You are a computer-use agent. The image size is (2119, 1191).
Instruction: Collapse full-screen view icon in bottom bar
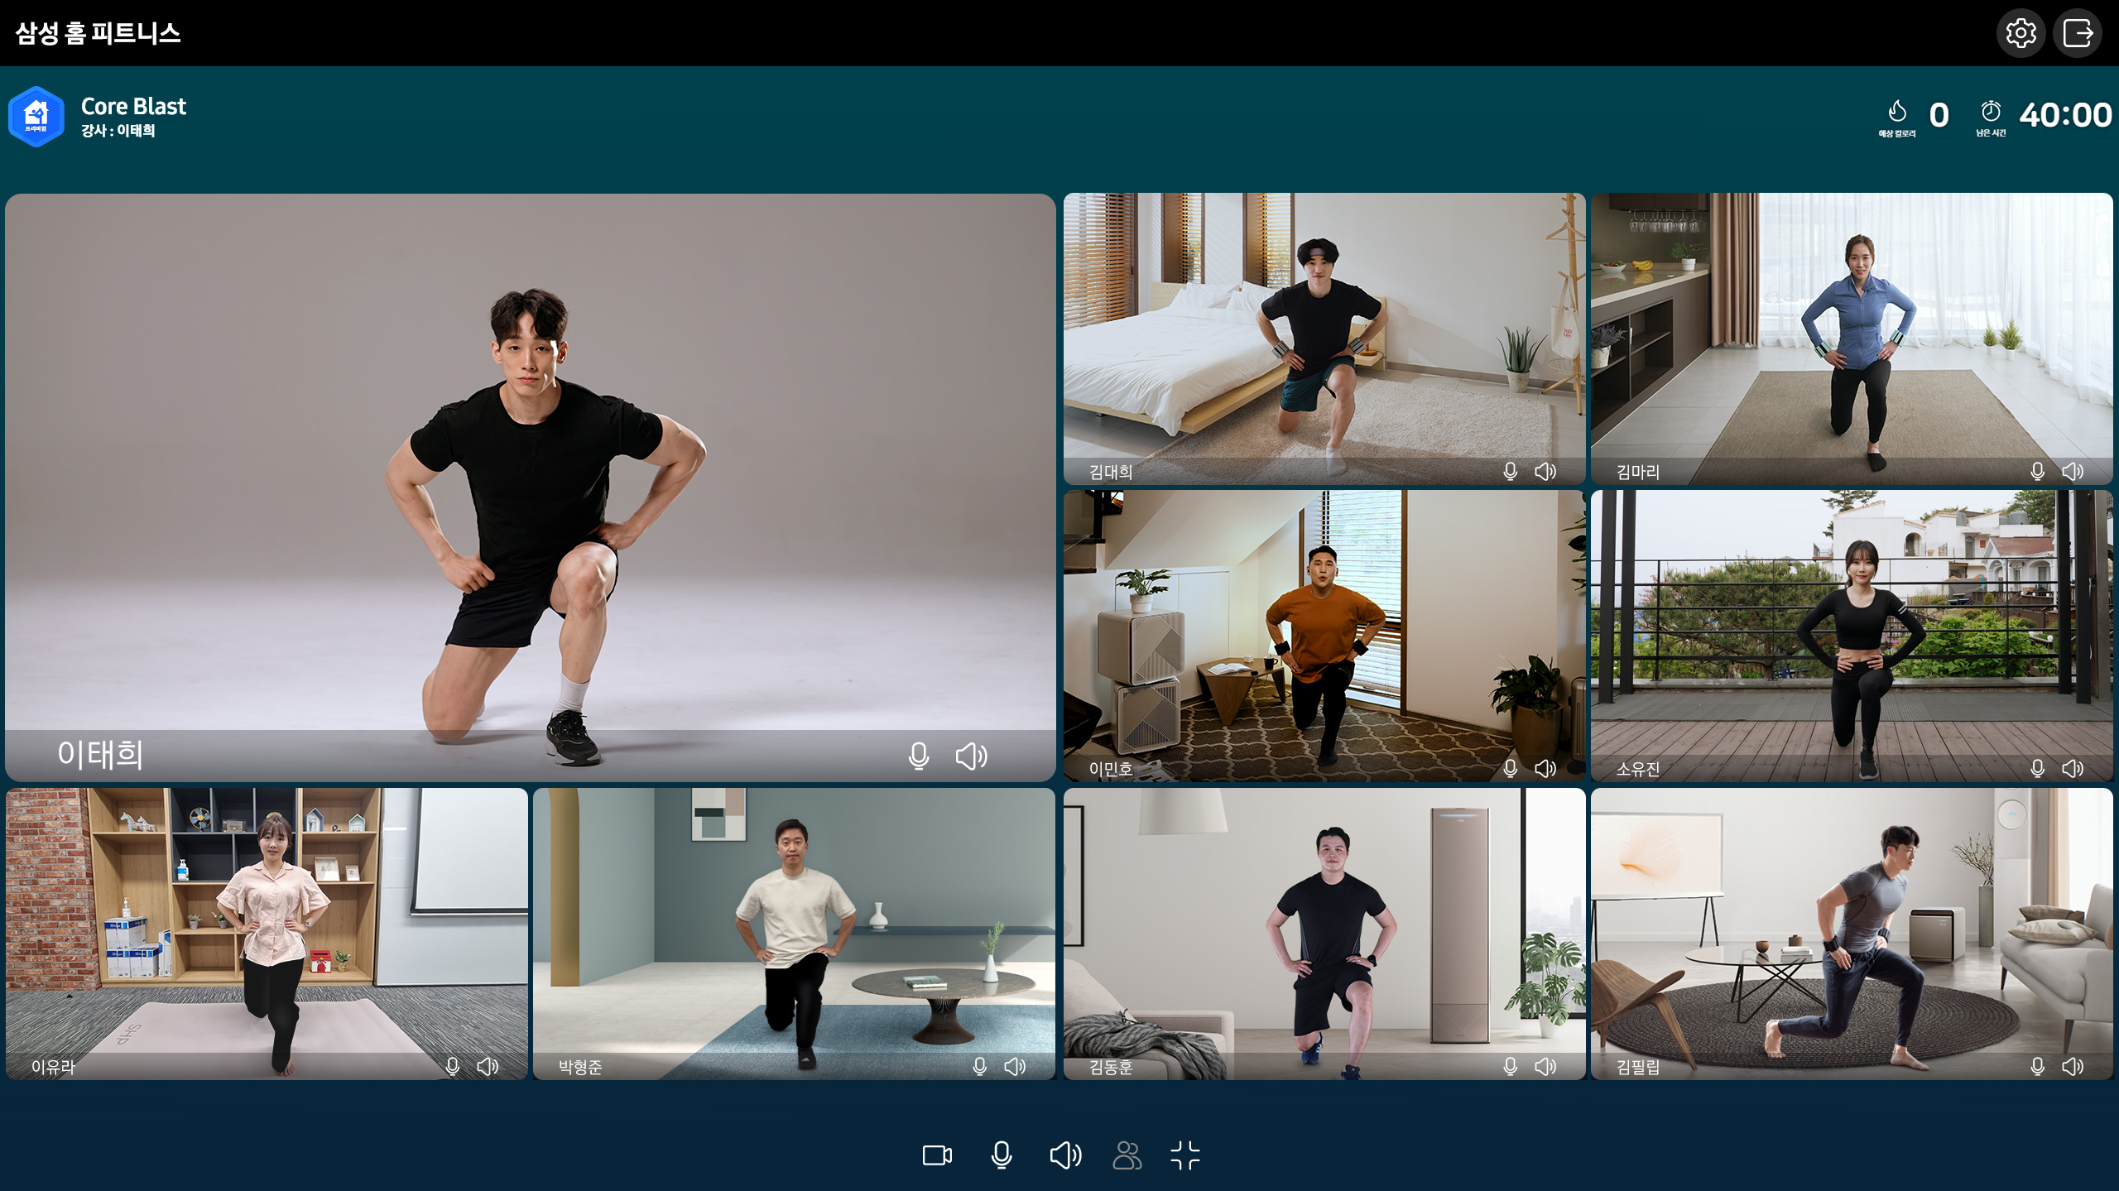(1185, 1155)
